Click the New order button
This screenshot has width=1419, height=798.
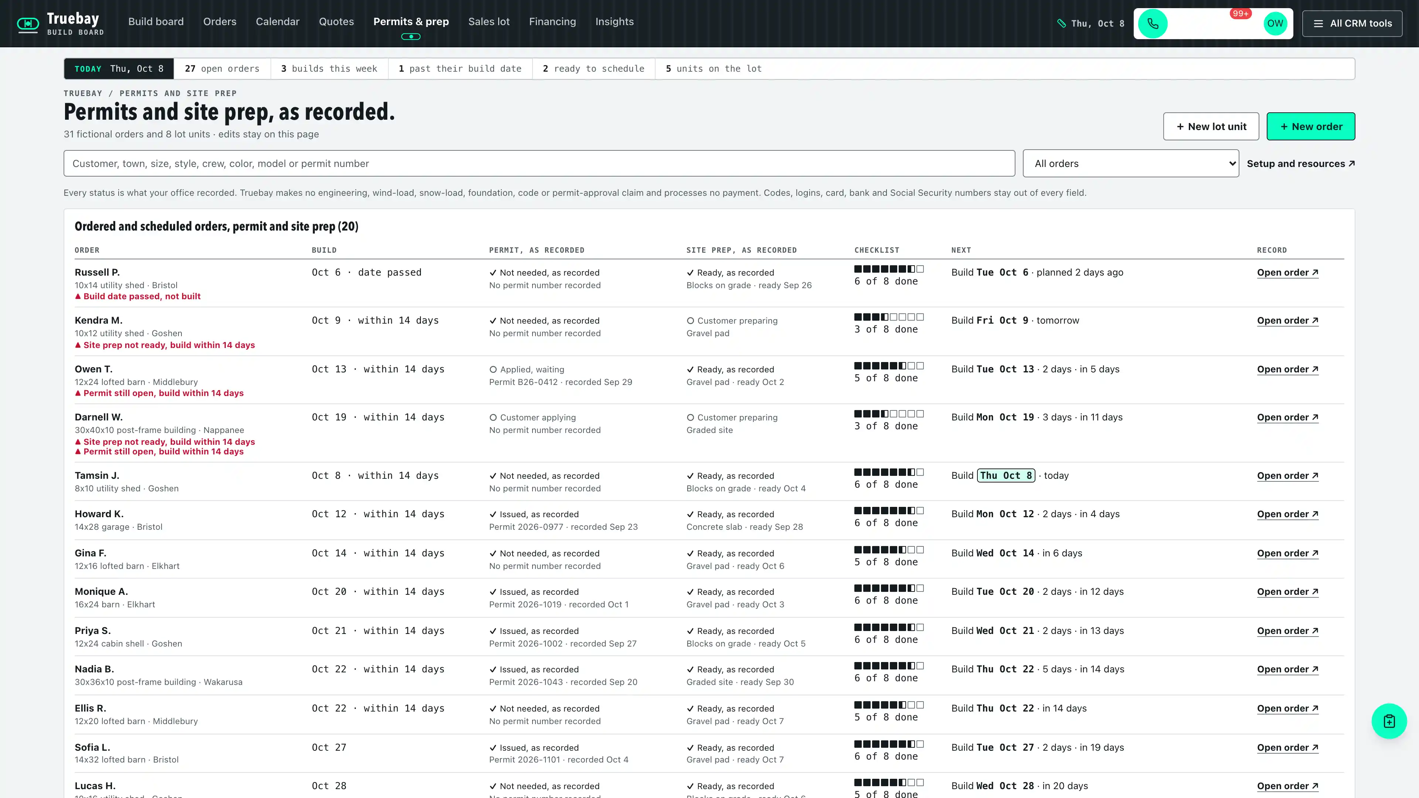1310,127
